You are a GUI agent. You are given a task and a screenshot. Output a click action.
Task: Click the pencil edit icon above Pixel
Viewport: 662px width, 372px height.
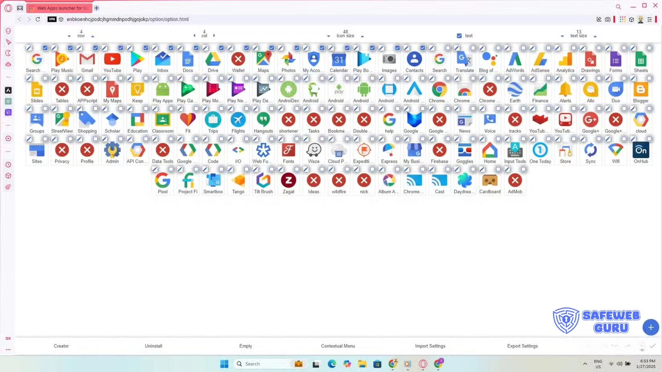pyautogui.click(x=155, y=169)
